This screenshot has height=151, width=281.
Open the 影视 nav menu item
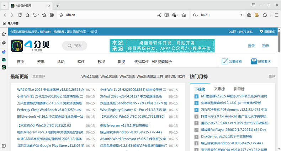coord(121,62)
